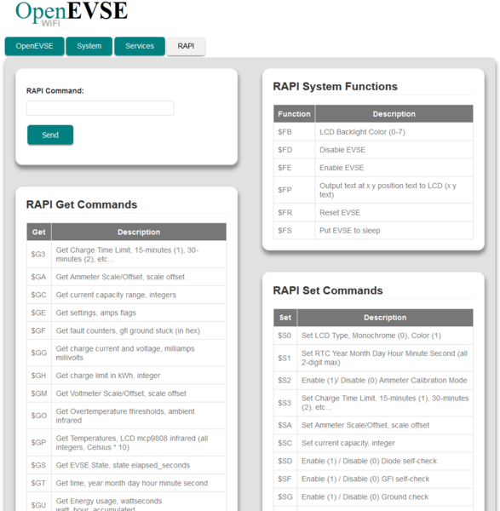
Task: Click the OpenEVSE WiFi logo
Action: pos(72,14)
